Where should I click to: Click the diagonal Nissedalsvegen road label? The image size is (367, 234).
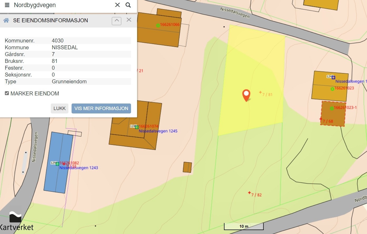pyautogui.click(x=235, y=13)
